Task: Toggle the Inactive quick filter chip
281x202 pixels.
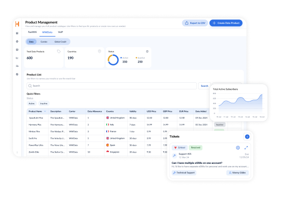Action: pyautogui.click(x=44, y=104)
